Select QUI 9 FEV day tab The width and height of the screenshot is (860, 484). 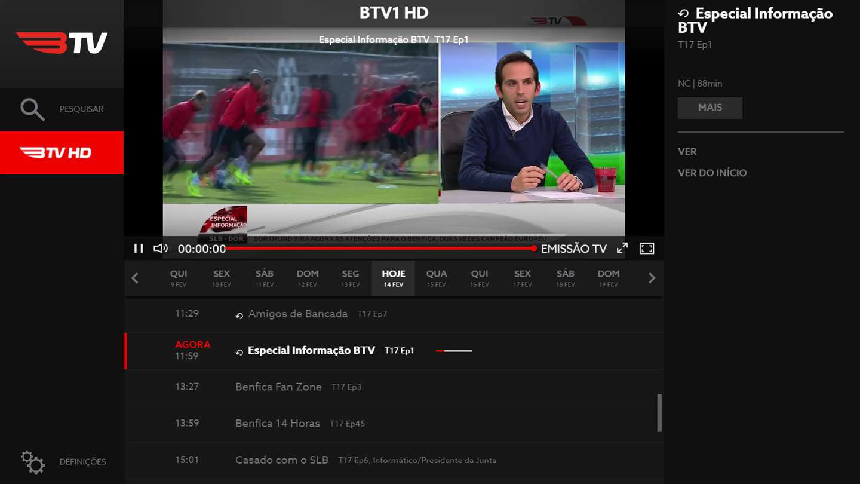point(179,278)
